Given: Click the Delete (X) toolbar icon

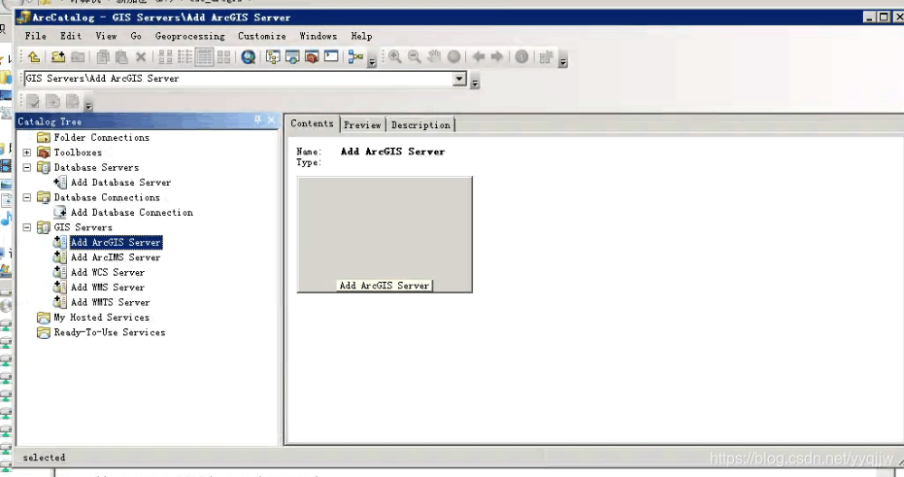Looking at the screenshot, I should [141, 56].
